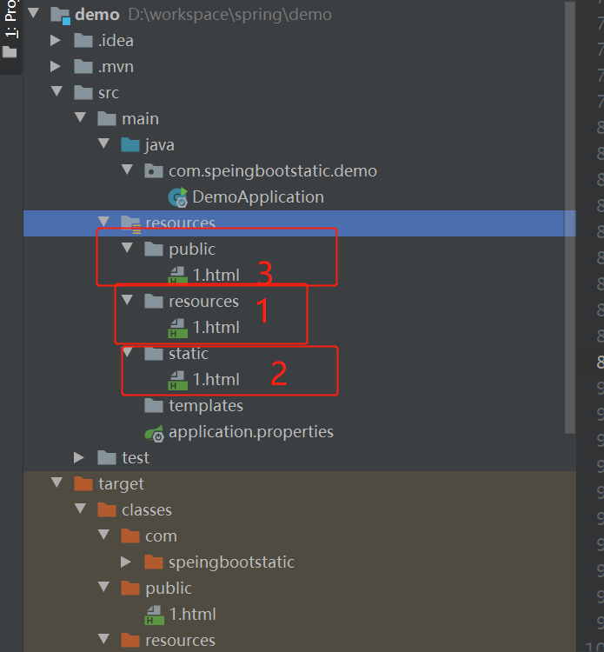Viewport: 604px width, 652px height.
Task: Select '1.html' label under nested resources folder
Action: click(216, 328)
